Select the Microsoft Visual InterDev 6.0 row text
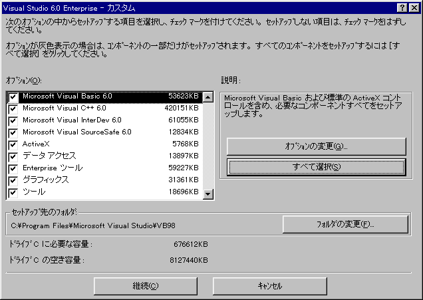This screenshot has height=300, width=423. coord(72,120)
